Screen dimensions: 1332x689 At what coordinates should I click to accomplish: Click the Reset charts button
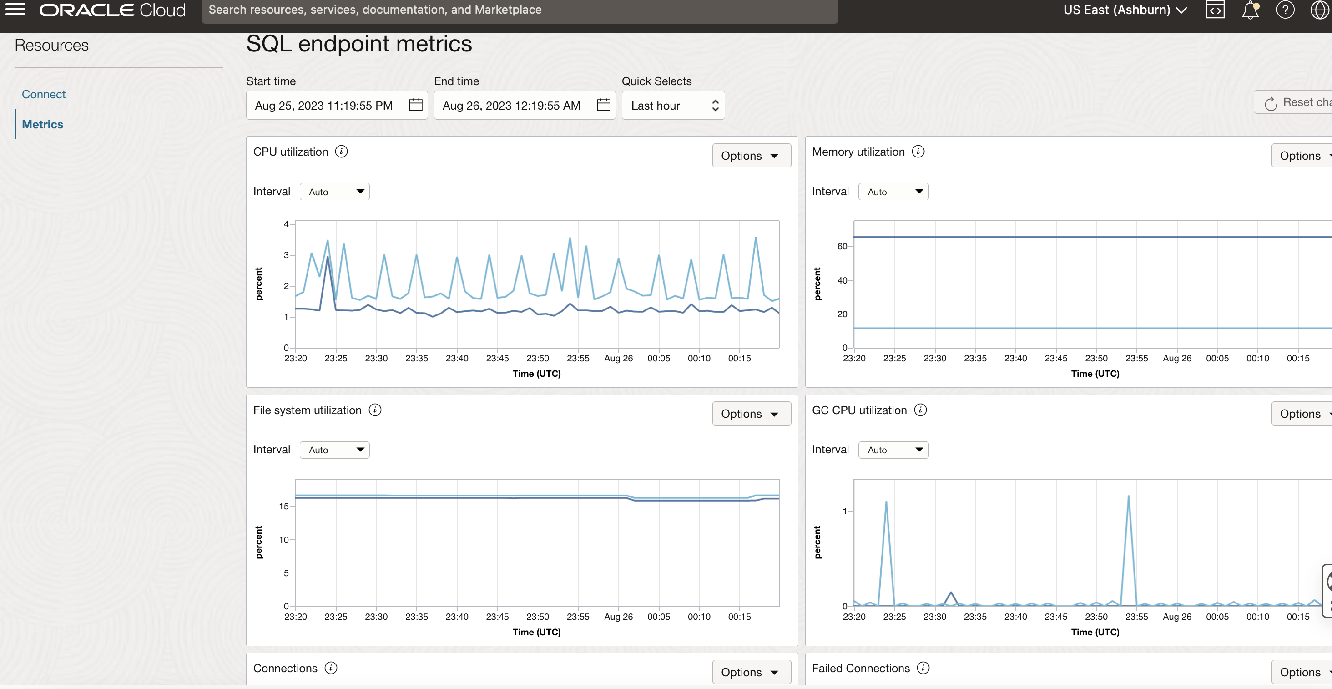click(x=1298, y=102)
